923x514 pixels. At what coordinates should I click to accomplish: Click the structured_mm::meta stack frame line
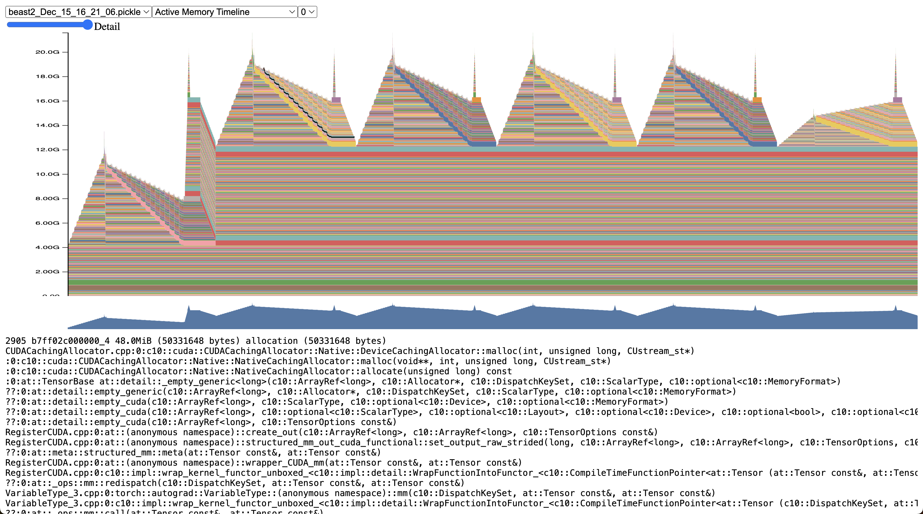coord(193,452)
